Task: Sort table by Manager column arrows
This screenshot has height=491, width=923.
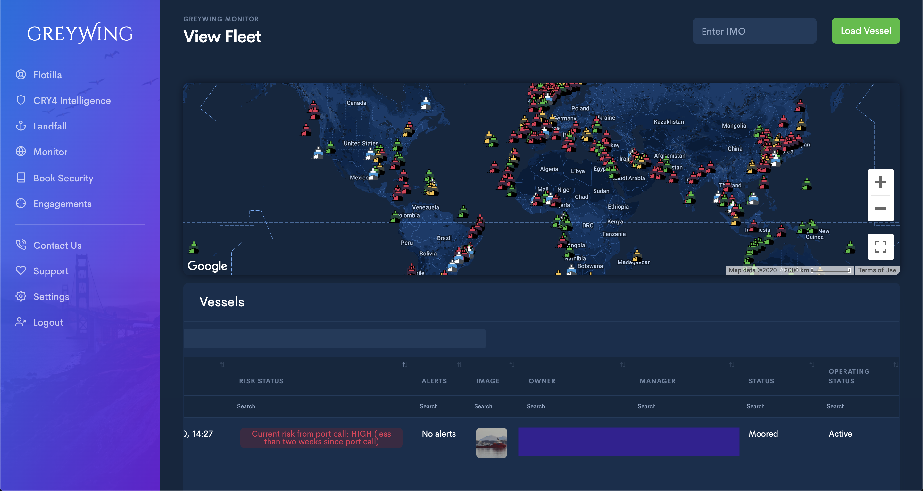Action: (732, 365)
